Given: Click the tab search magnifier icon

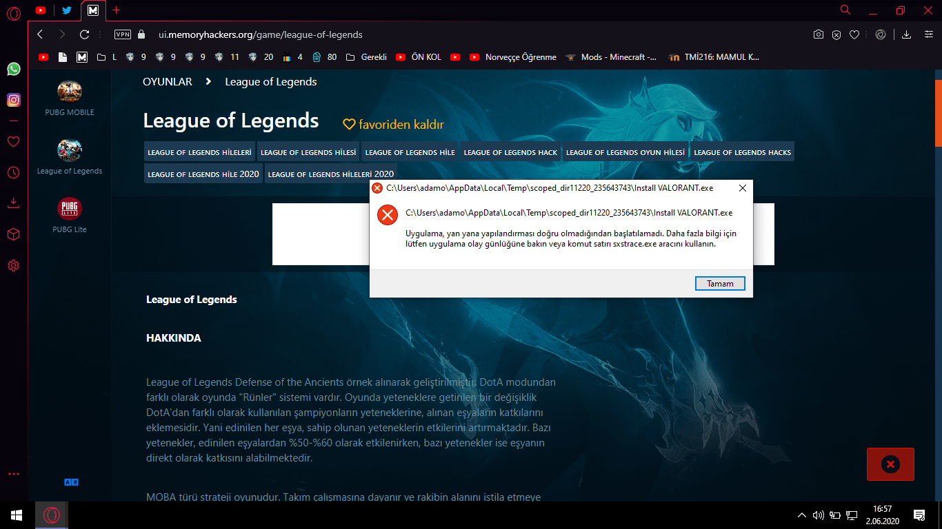Looking at the screenshot, I should 845,10.
